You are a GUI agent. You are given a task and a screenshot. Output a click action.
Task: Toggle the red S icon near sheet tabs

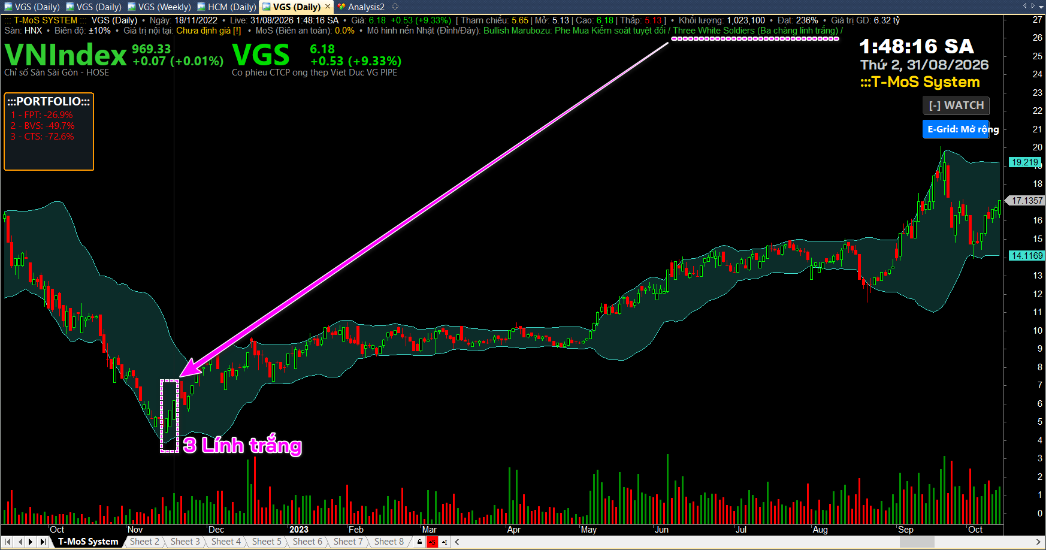pos(432,542)
